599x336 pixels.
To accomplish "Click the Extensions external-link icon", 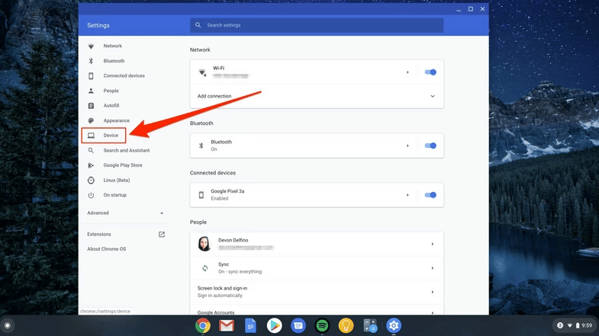I will click(162, 234).
